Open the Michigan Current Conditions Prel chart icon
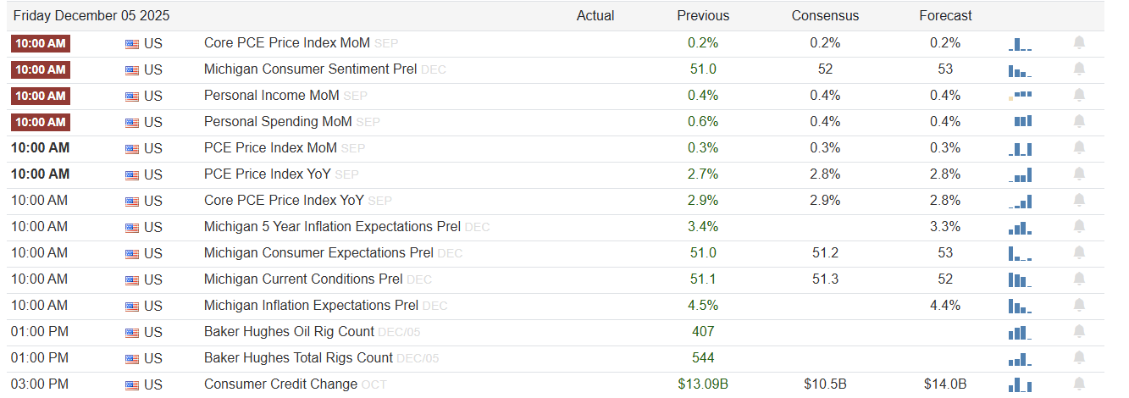The width and height of the screenshot is (1129, 398). [1020, 279]
